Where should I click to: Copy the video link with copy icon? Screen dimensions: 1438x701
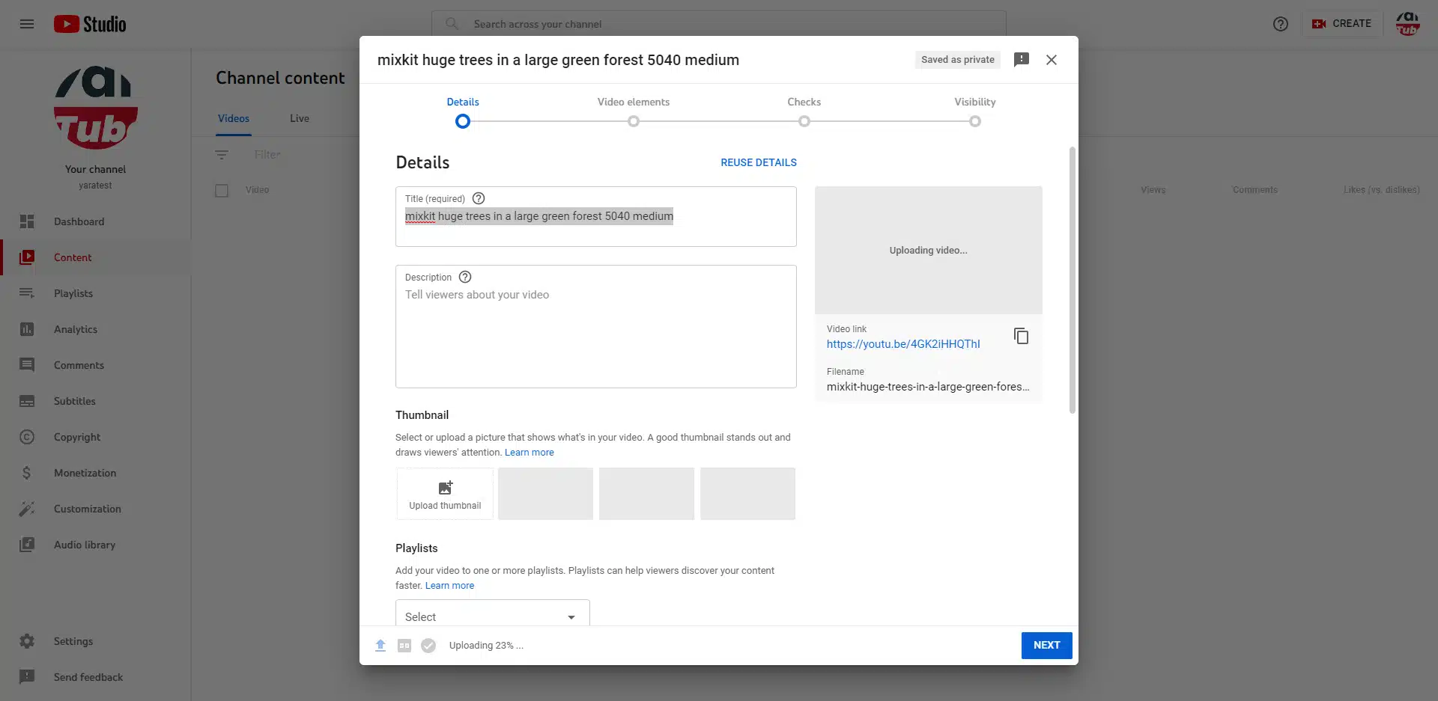[x=1021, y=336]
